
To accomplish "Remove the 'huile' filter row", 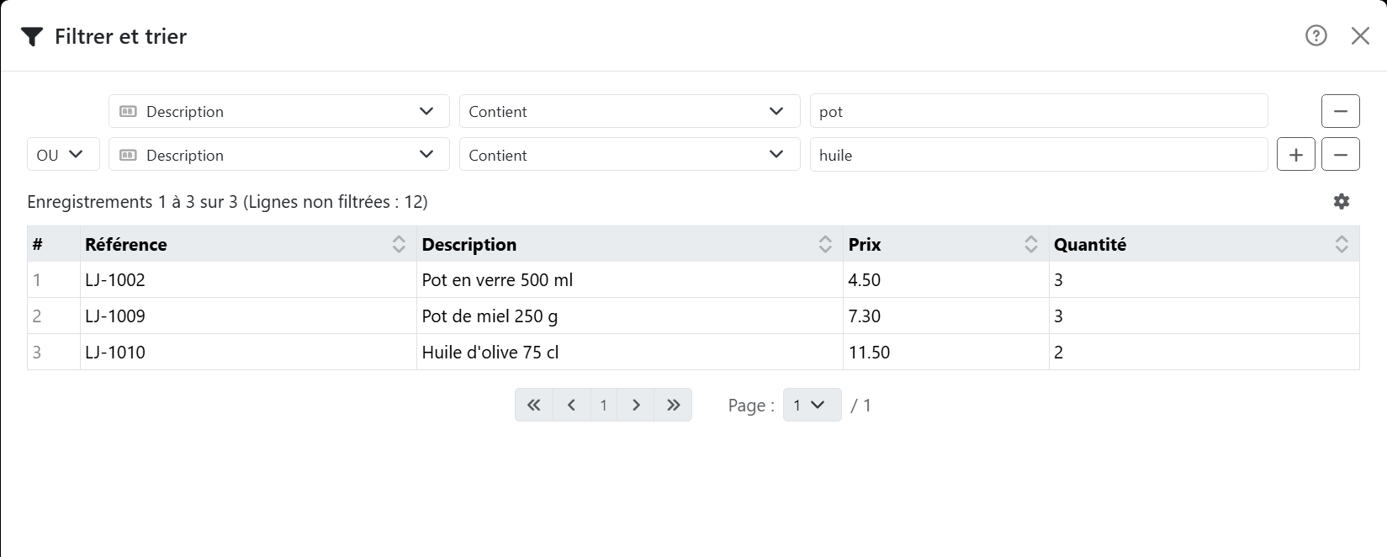I will tap(1341, 155).
